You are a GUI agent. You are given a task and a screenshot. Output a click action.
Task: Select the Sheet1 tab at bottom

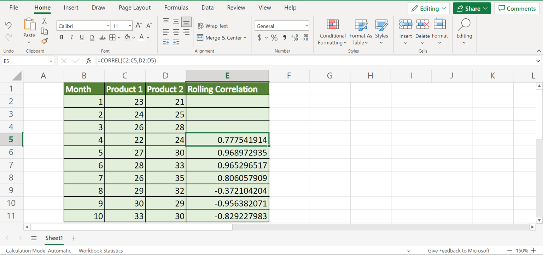click(x=54, y=238)
